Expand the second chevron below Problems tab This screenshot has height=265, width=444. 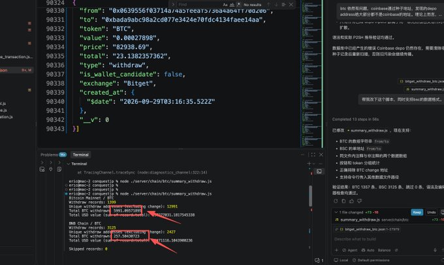point(51,162)
